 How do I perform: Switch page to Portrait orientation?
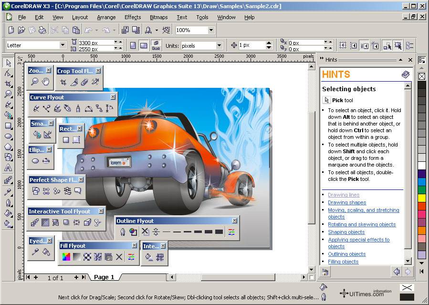[x=133, y=45]
